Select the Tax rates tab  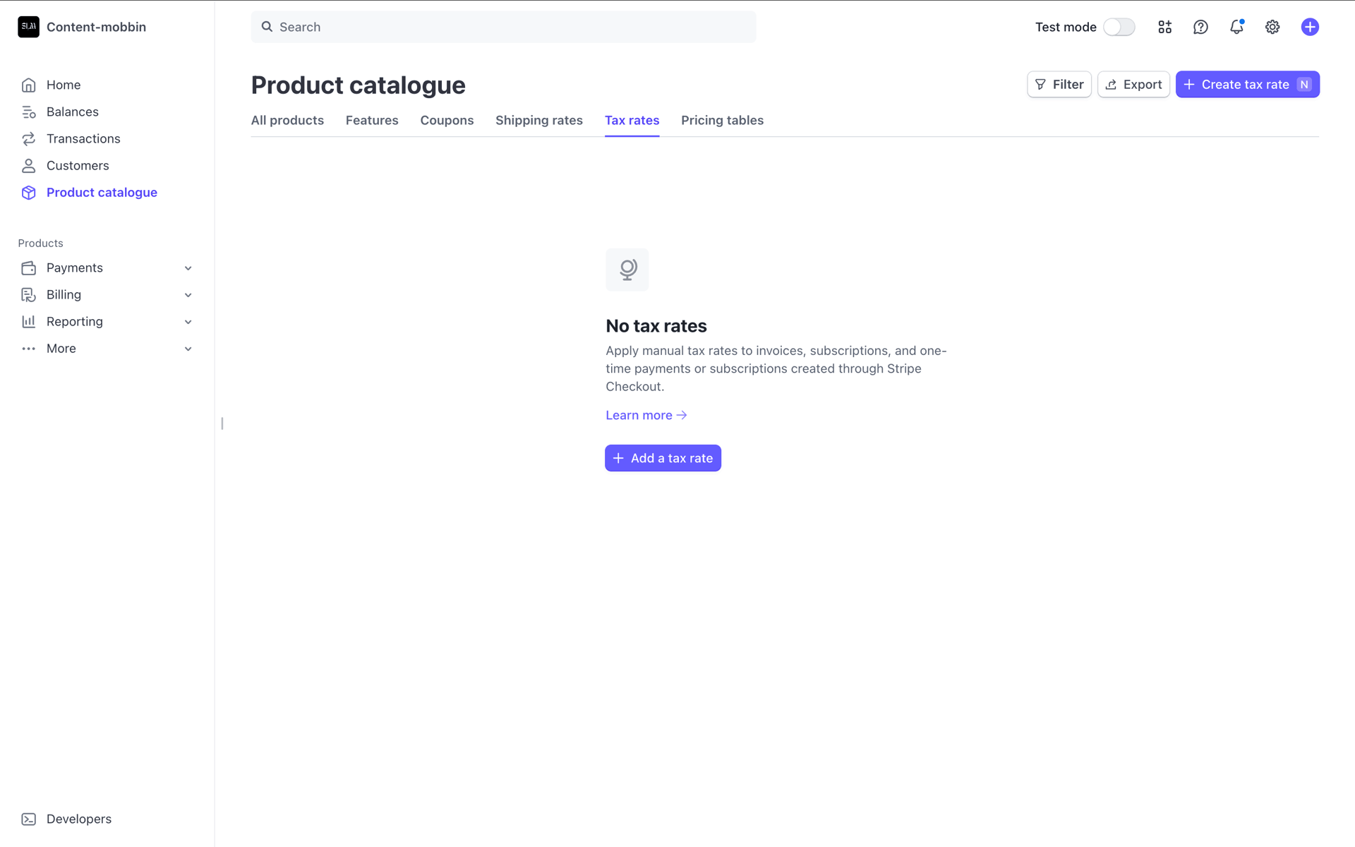(632, 120)
